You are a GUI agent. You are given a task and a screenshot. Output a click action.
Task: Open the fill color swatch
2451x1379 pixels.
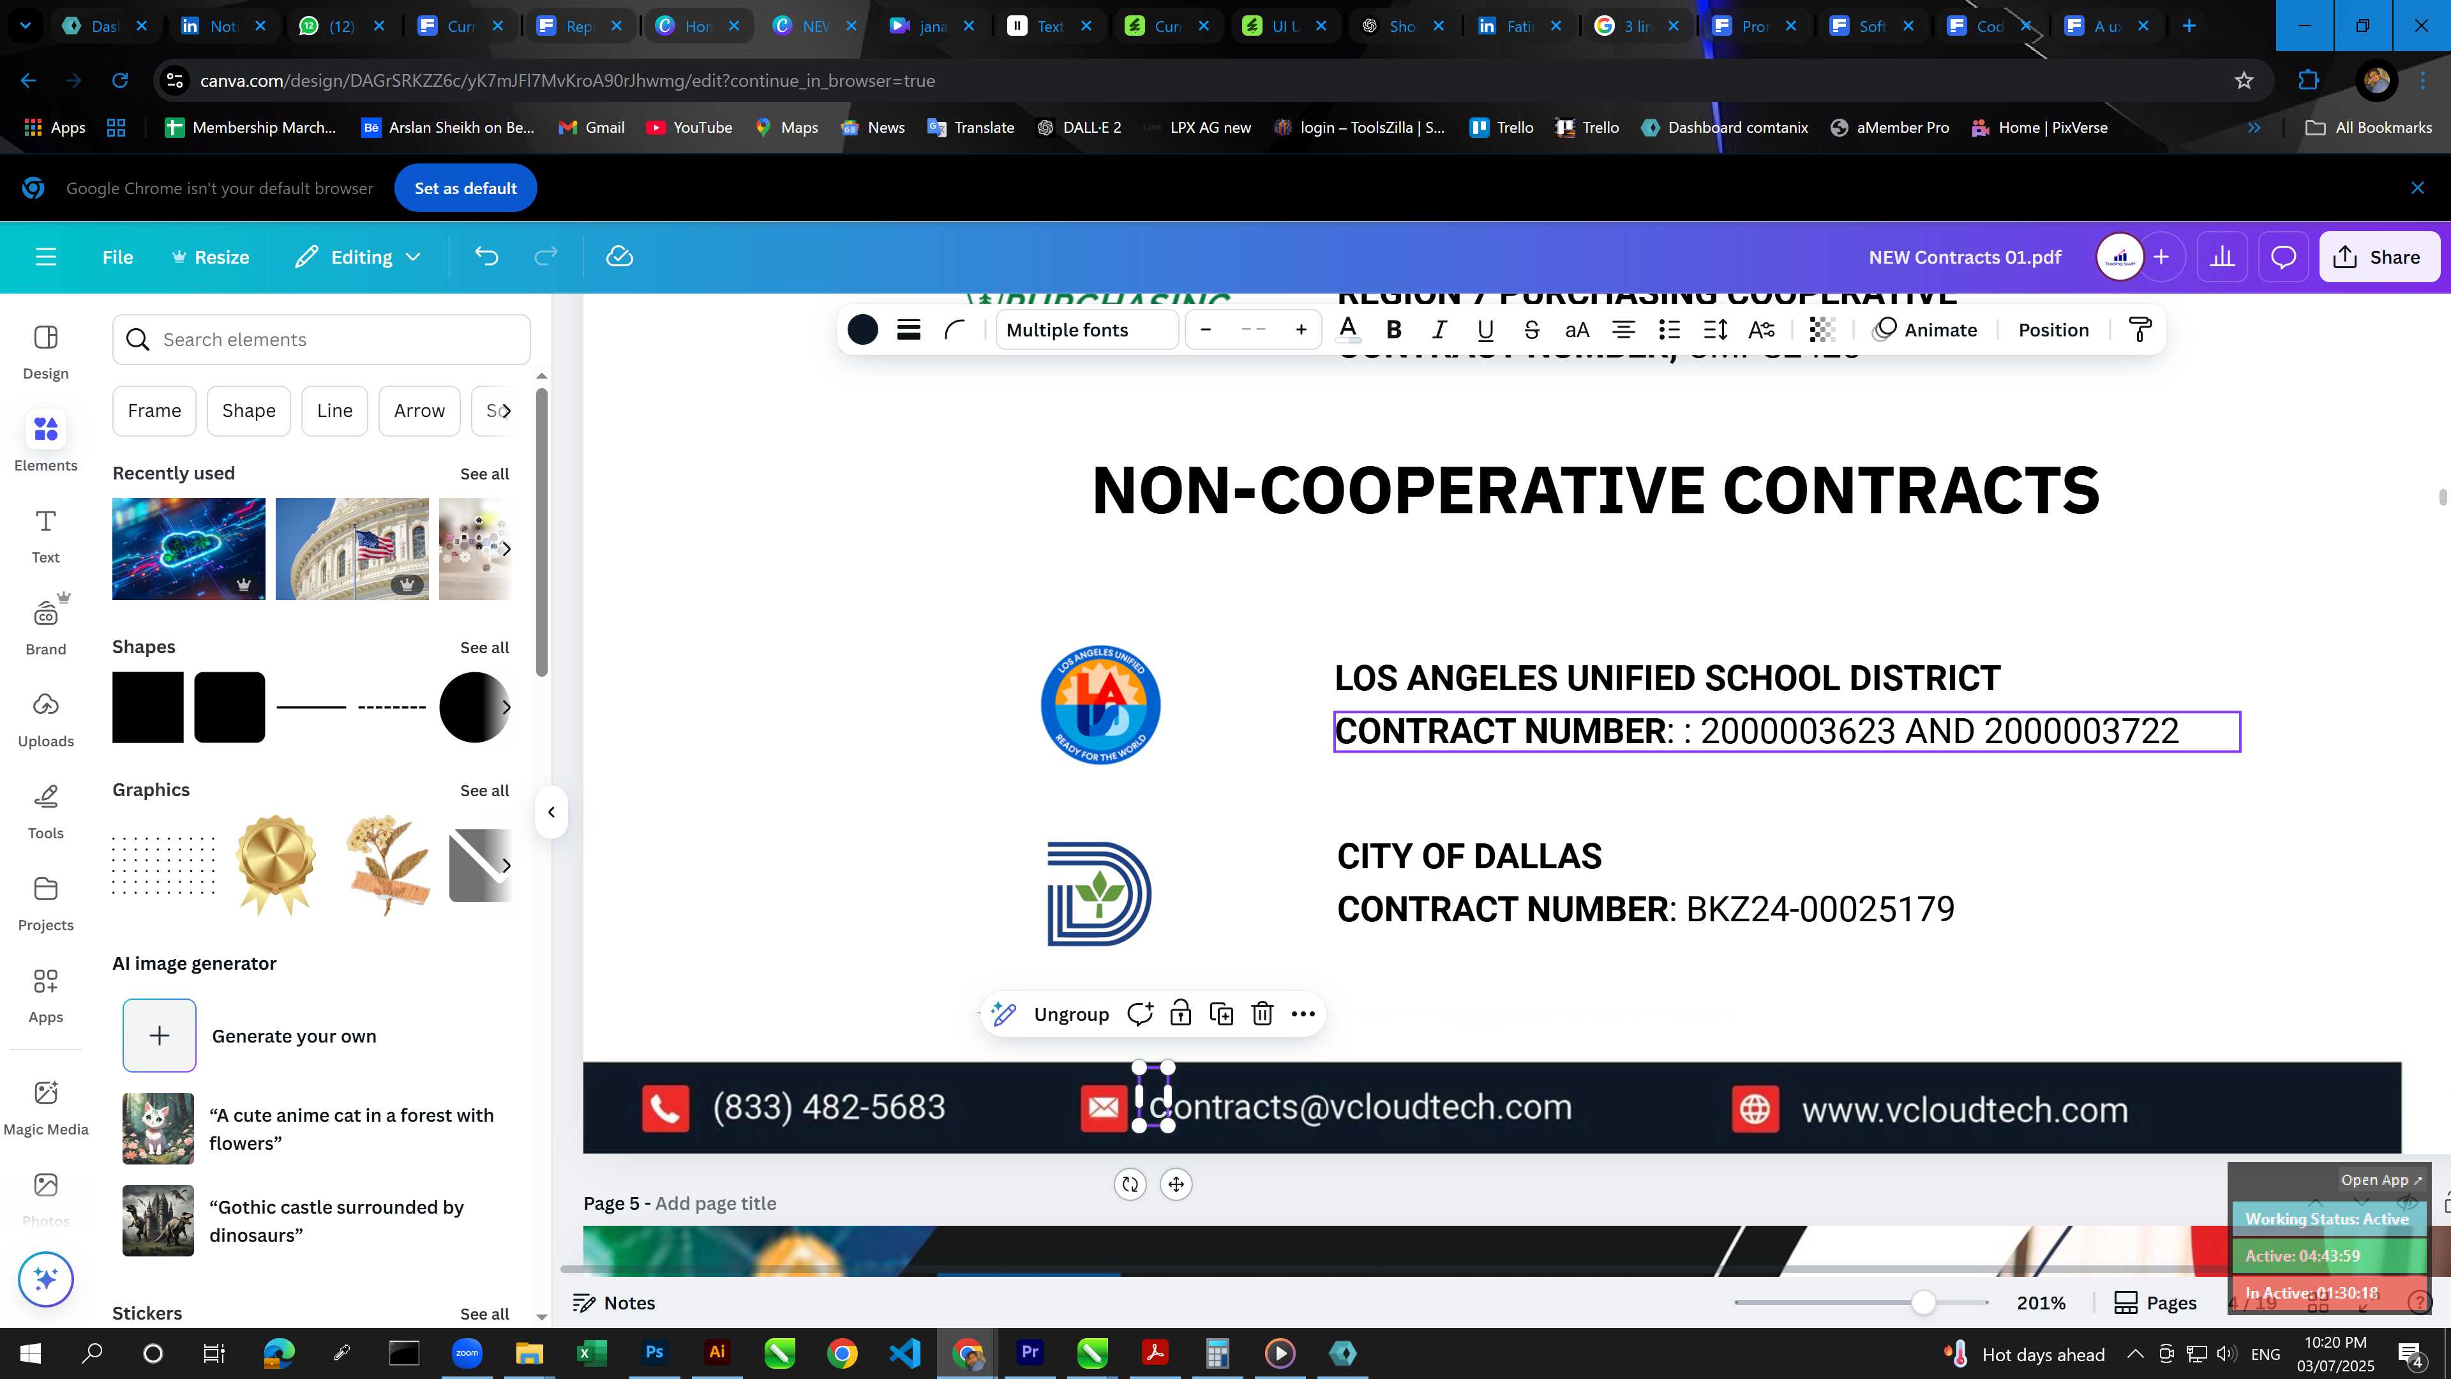click(x=862, y=330)
